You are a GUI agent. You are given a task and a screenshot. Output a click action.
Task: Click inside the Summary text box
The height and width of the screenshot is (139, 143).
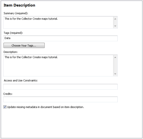58,22
